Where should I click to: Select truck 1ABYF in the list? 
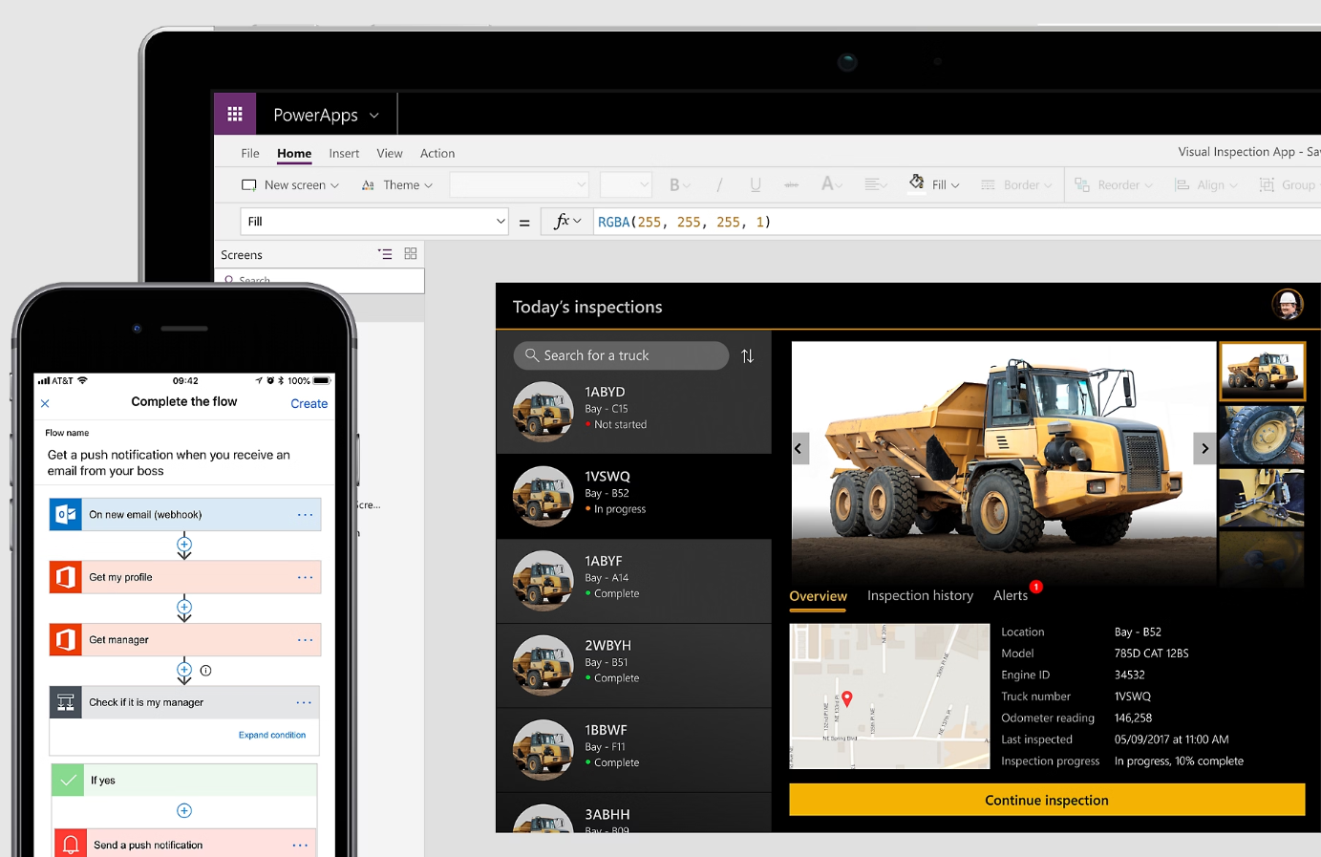(633, 581)
